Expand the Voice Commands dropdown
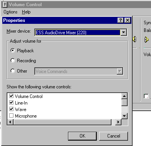 pyautogui.click(x=120, y=71)
